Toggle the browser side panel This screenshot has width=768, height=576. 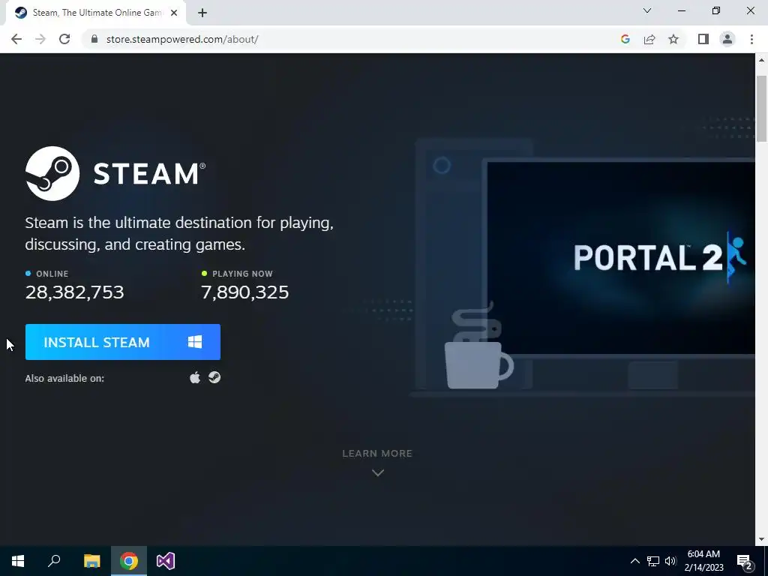coord(703,39)
